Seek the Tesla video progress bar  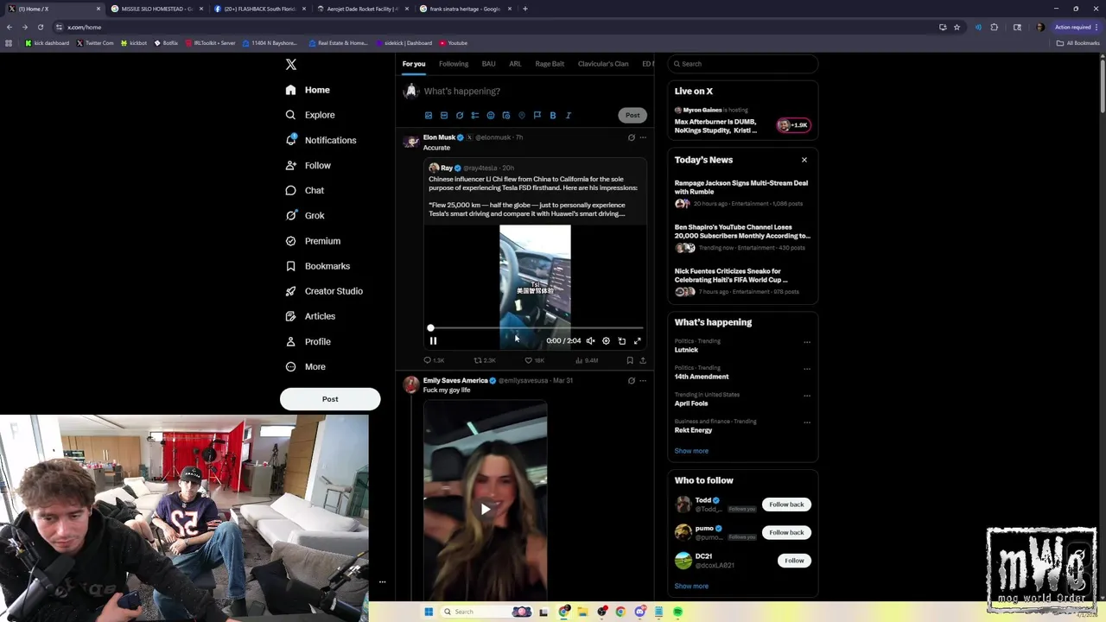coord(536,328)
